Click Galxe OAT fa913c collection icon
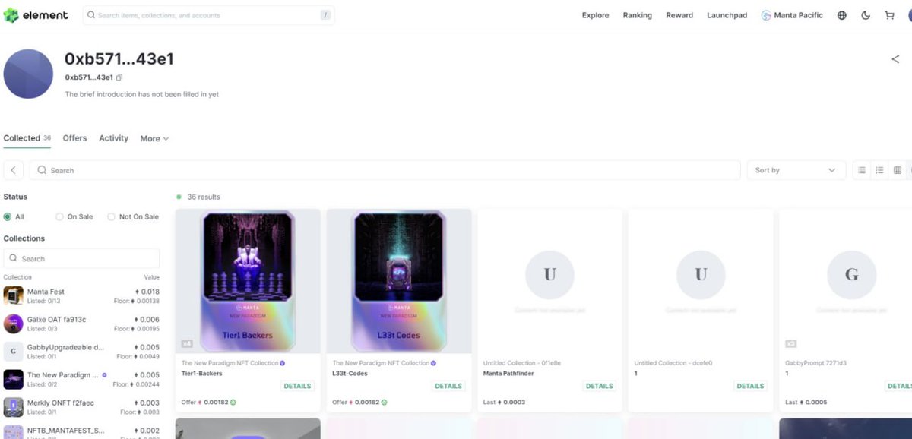This screenshot has height=439, width=912. pos(14,324)
